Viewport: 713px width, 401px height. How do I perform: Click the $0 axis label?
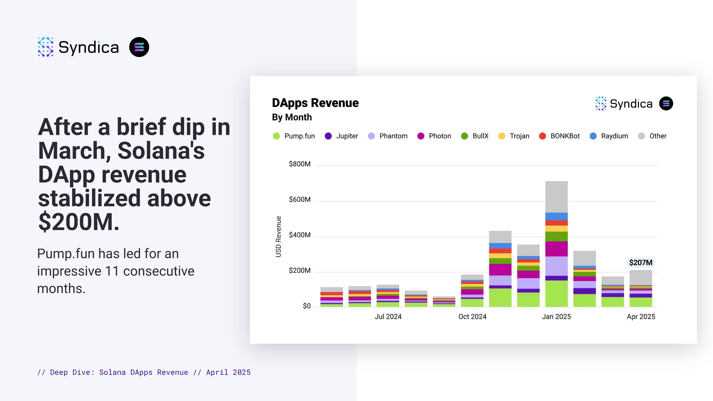tap(307, 306)
